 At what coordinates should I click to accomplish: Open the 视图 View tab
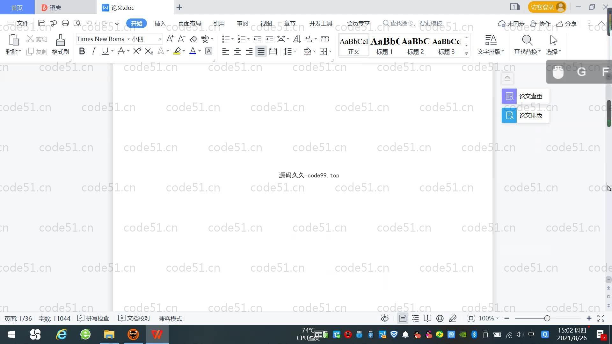[x=266, y=23]
